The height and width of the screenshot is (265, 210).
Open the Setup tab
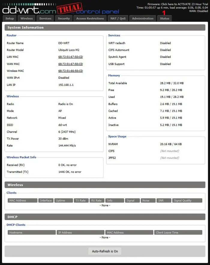click(x=10, y=18)
